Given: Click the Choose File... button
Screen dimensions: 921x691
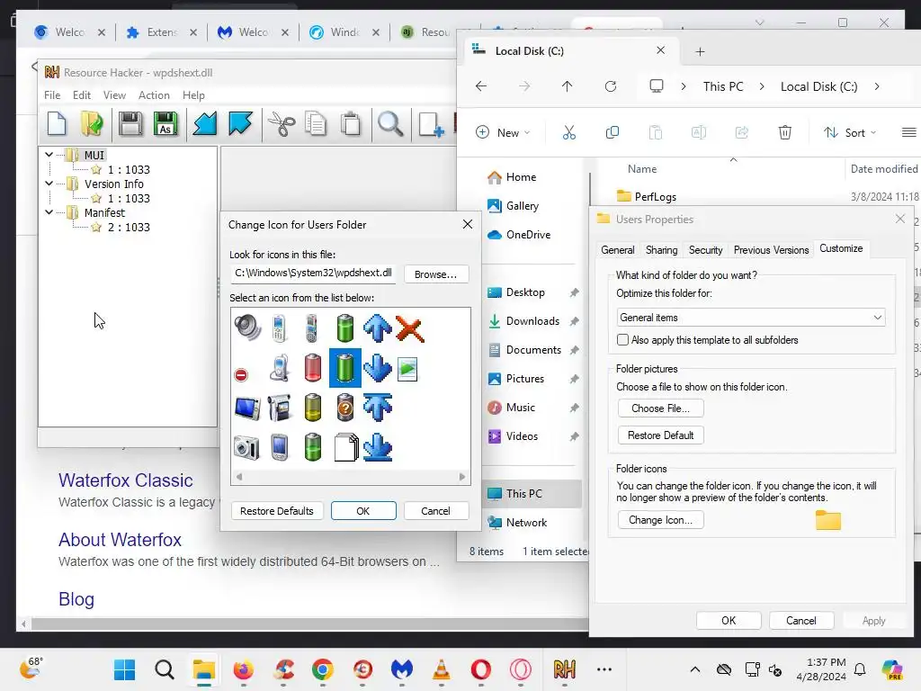Looking at the screenshot, I should 660,408.
